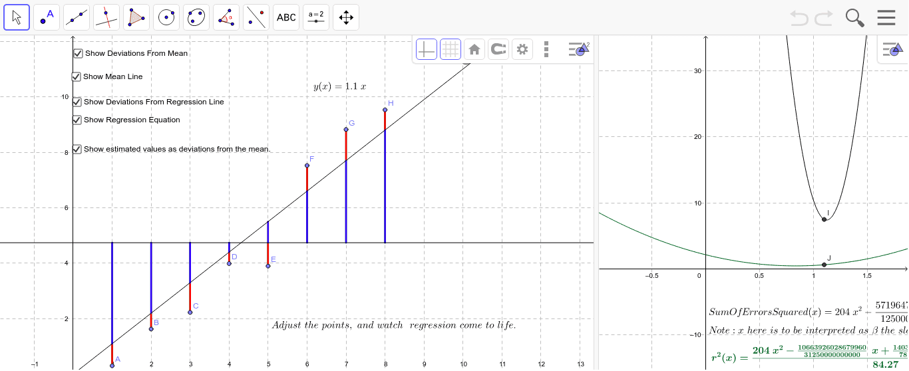
Task: Click point E on the graph
Action: (268, 266)
